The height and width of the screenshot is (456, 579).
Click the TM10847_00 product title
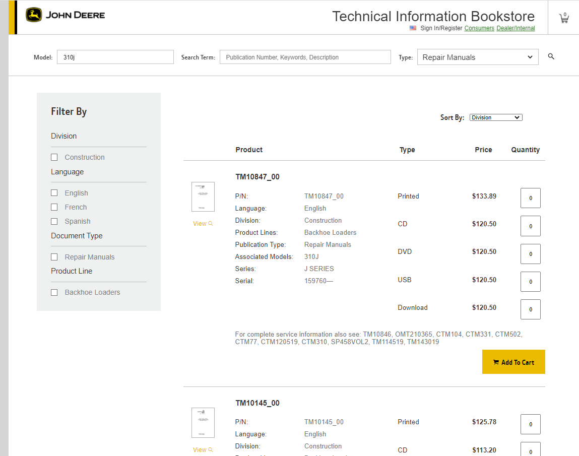[258, 177]
